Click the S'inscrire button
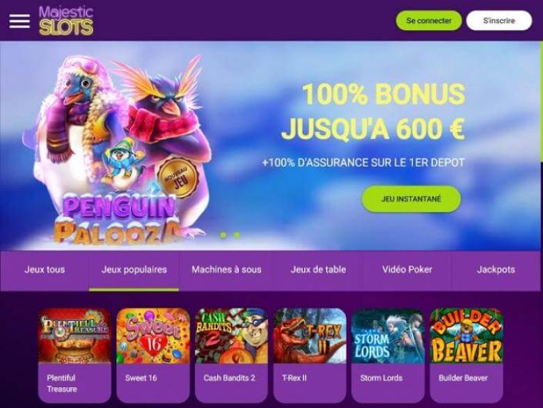Viewport: 543px width, 408px height. click(499, 20)
